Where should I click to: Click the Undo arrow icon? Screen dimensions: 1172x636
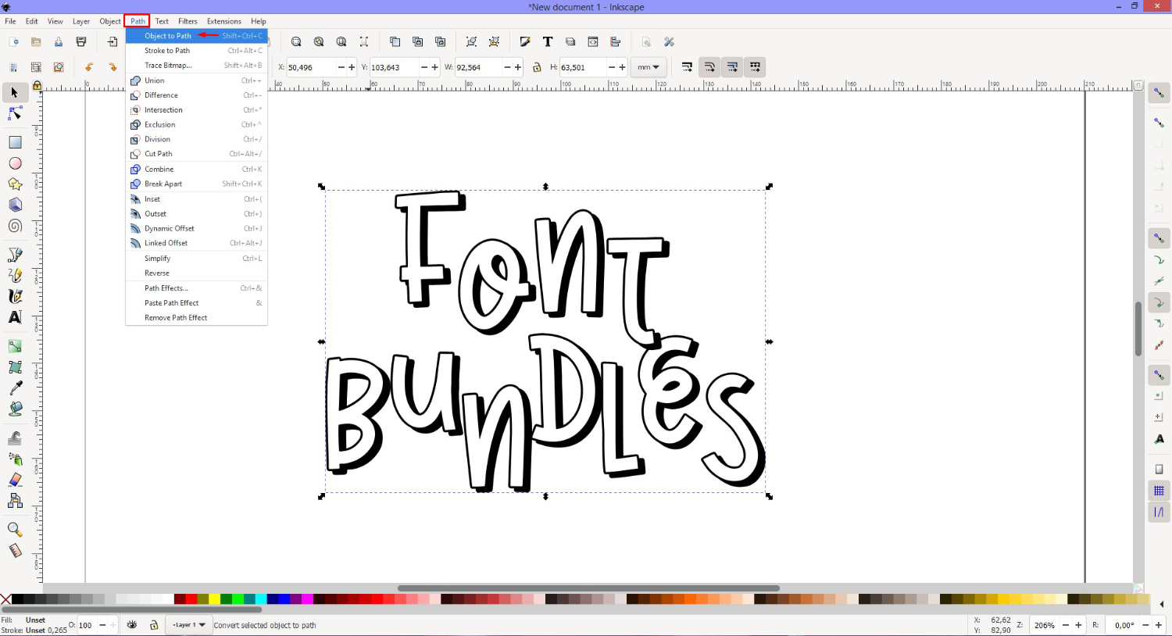89,67
